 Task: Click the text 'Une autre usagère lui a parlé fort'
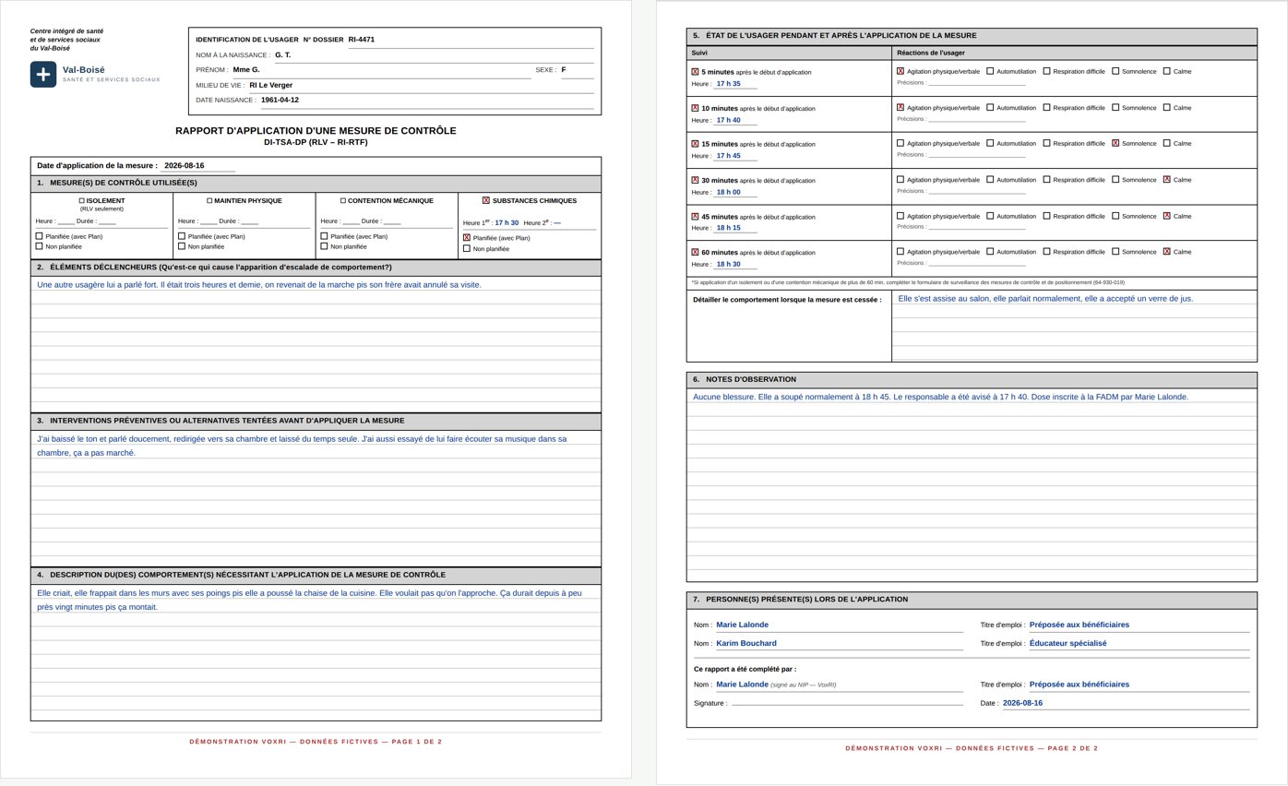pyautogui.click(x=97, y=285)
